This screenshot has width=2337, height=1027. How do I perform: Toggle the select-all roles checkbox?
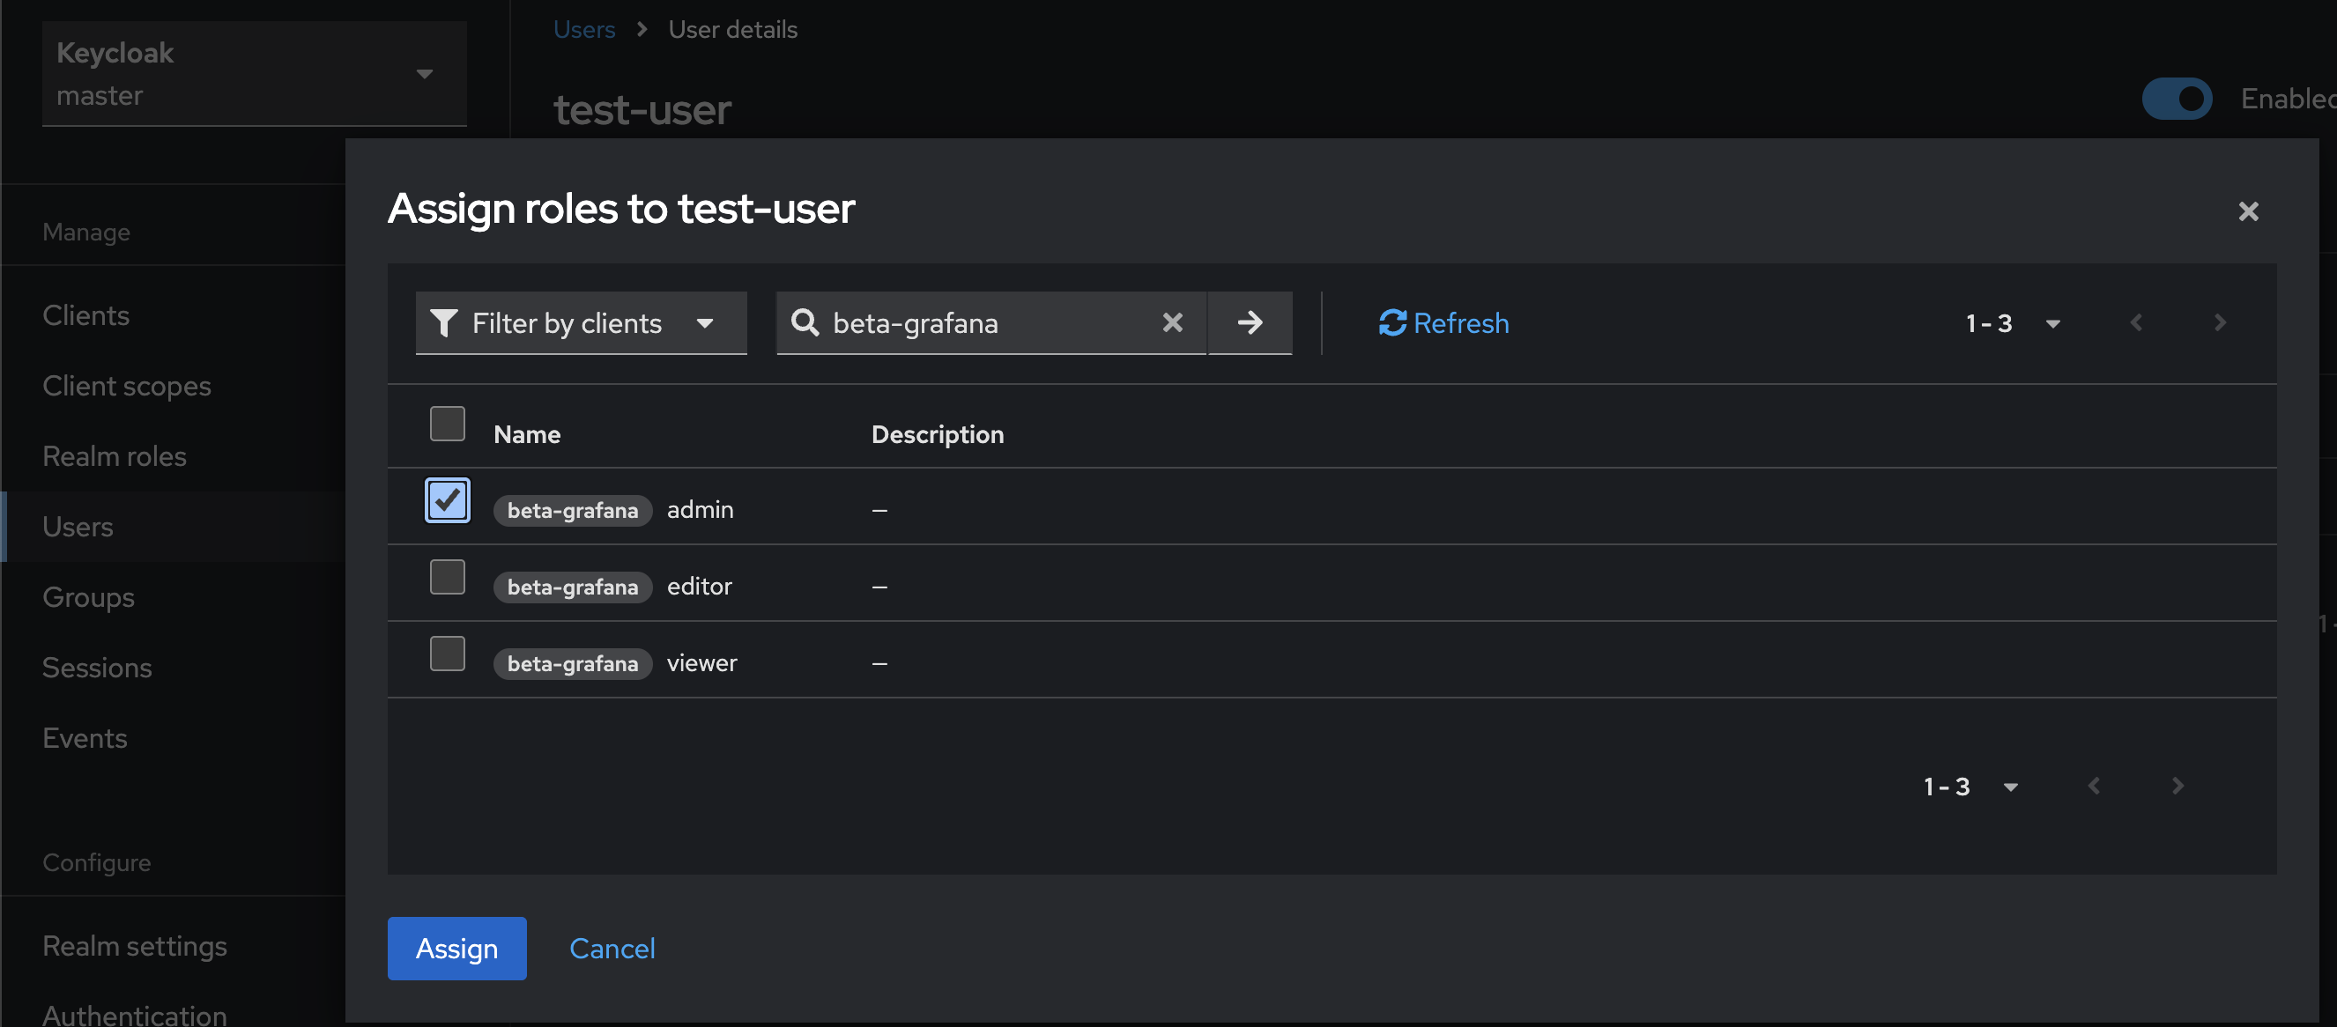coord(448,424)
